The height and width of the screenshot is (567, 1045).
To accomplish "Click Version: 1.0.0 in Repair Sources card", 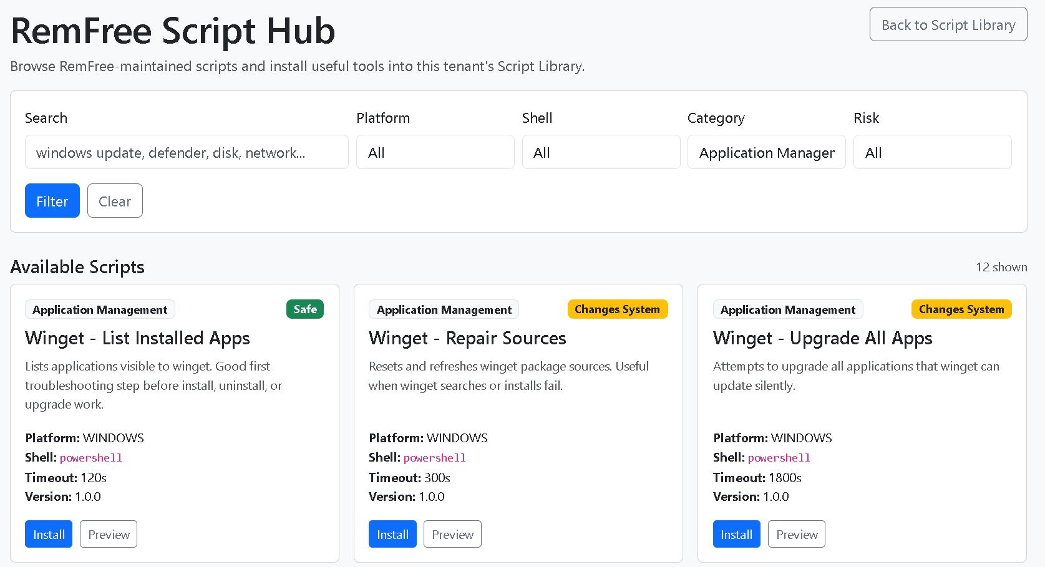I will coord(407,497).
